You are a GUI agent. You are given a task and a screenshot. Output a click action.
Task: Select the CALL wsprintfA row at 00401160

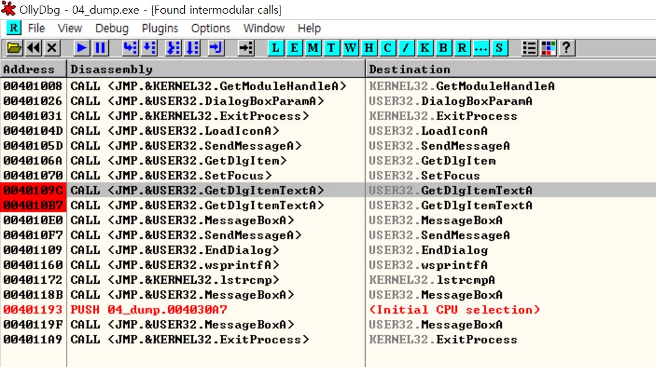pyautogui.click(x=328, y=265)
